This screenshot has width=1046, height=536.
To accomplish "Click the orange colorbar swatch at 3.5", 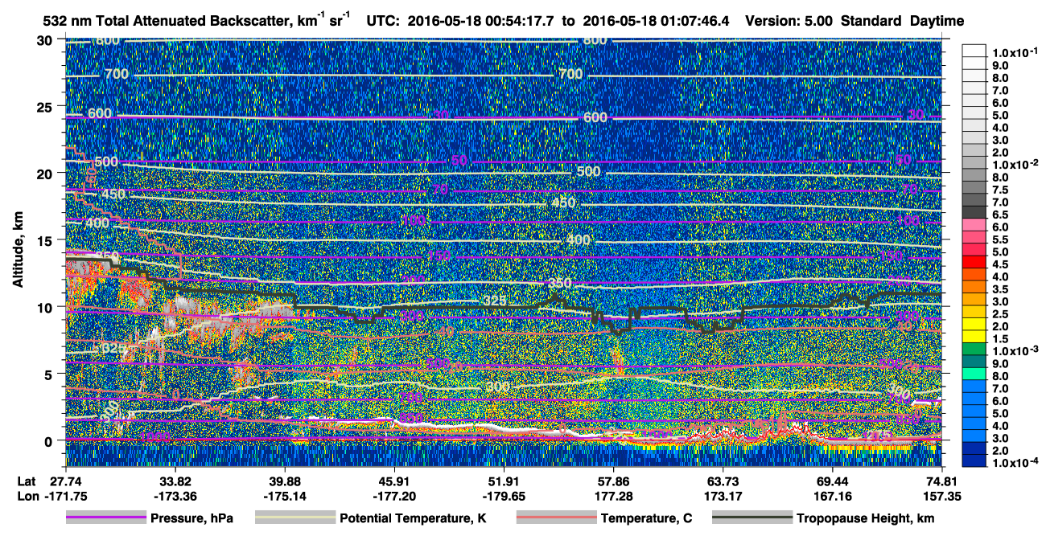I will [x=975, y=288].
